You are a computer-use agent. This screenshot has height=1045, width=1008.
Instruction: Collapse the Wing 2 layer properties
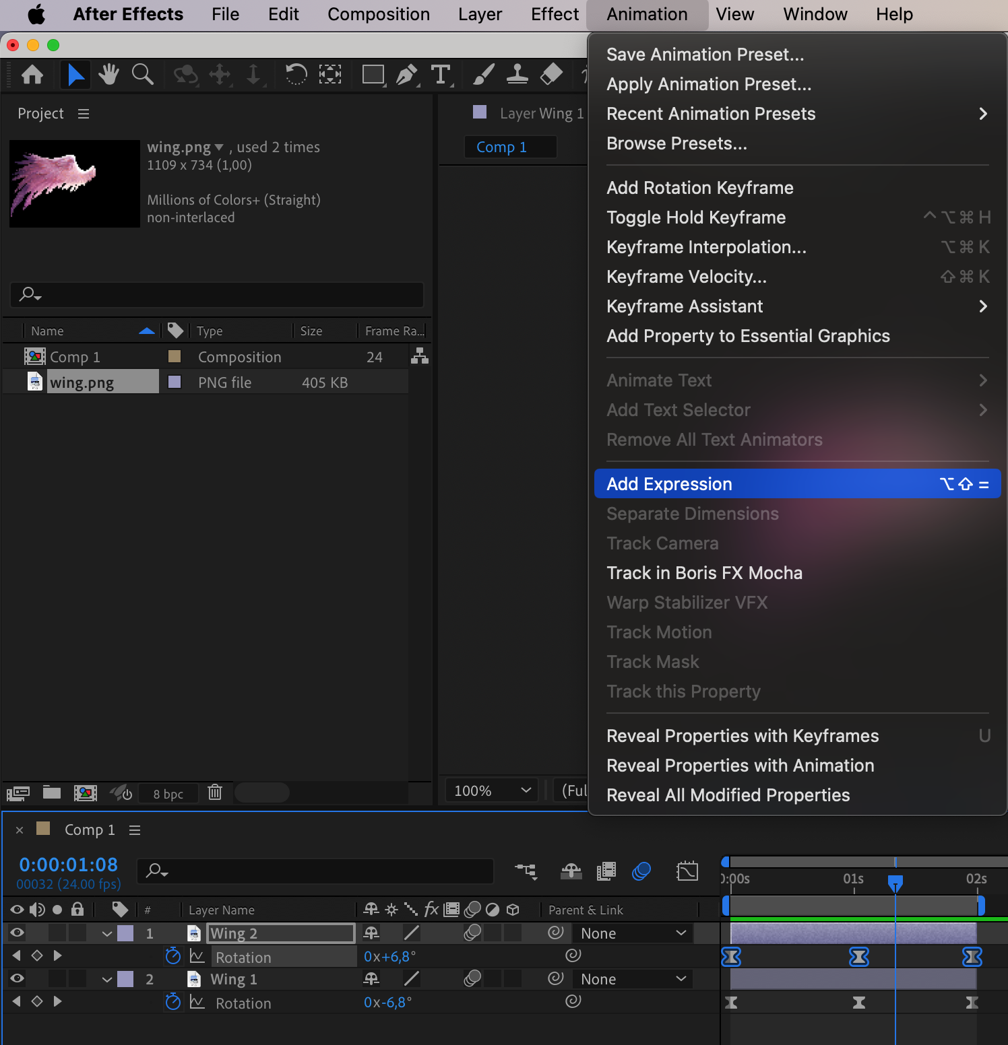[x=107, y=933]
